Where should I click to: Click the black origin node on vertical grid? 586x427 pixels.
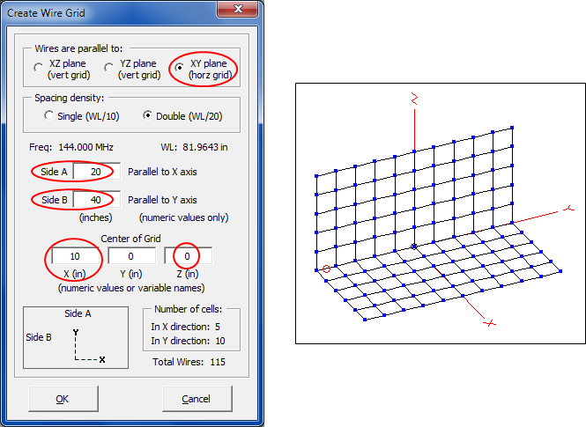click(414, 246)
